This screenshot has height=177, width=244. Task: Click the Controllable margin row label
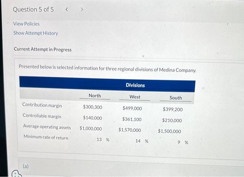coord(42,116)
